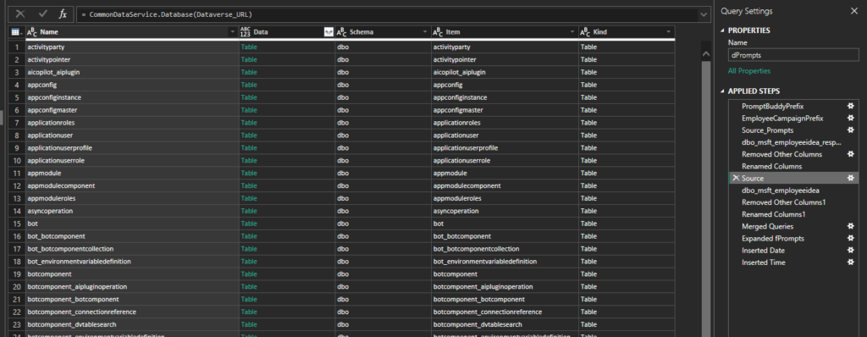Open settings gear for Inserted Time step
Image resolution: width=867 pixels, height=337 pixels.
(x=851, y=262)
